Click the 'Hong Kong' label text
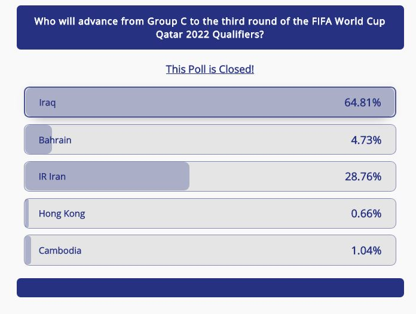Image resolution: width=416 pixels, height=314 pixels. pyautogui.click(x=62, y=214)
